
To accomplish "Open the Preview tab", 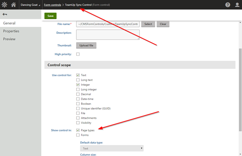I will point(21,39).
